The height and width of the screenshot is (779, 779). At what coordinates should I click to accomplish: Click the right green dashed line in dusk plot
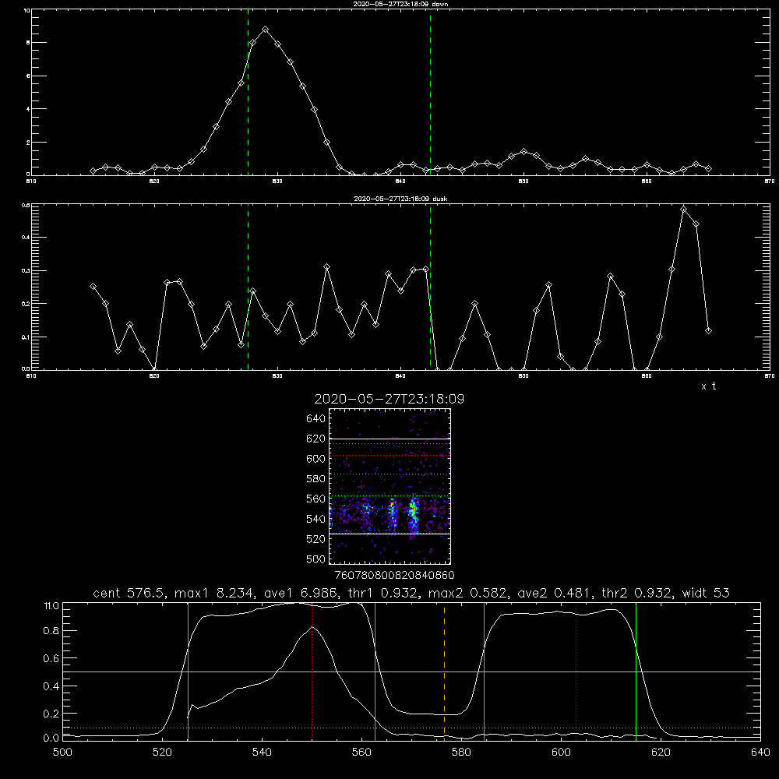430,287
